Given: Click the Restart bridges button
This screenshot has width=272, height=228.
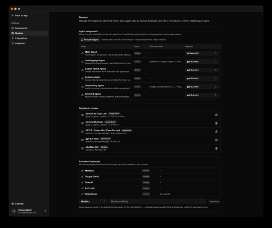Looking at the screenshot, I should pos(90,40).
